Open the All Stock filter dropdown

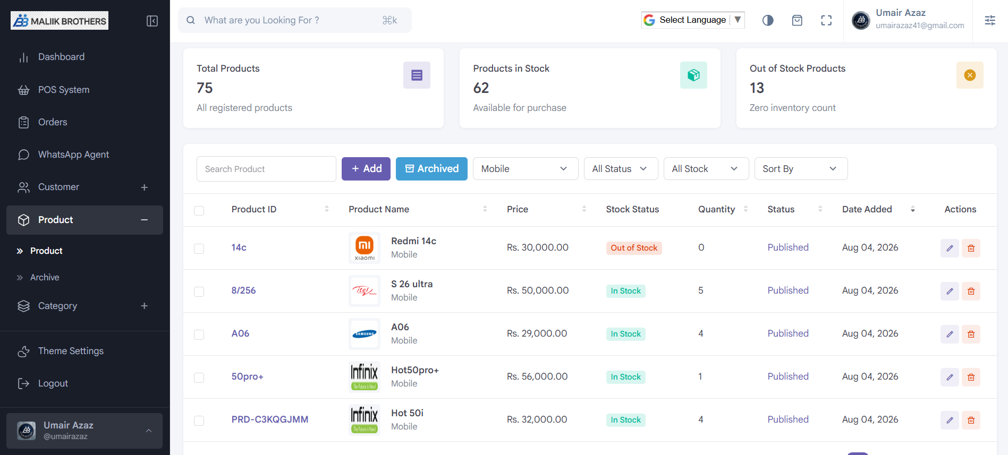(x=706, y=169)
